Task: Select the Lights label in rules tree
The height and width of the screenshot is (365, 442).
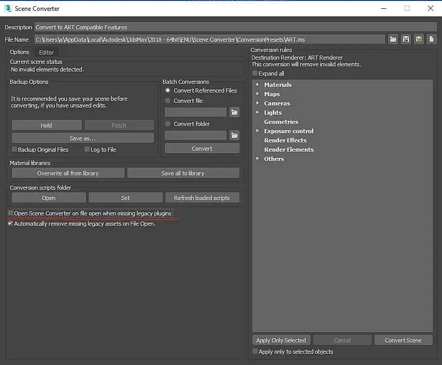Action: (x=273, y=113)
